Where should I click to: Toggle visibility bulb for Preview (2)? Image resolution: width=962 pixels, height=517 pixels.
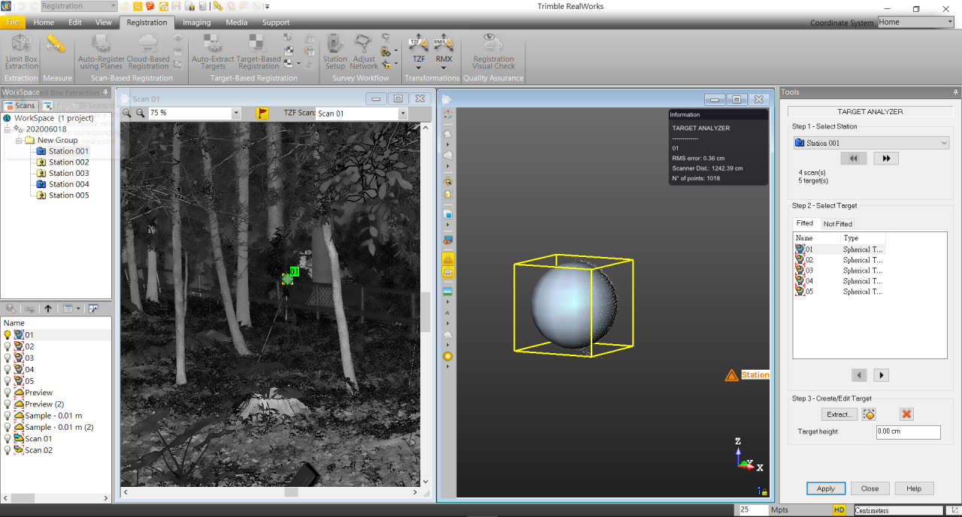coord(8,404)
